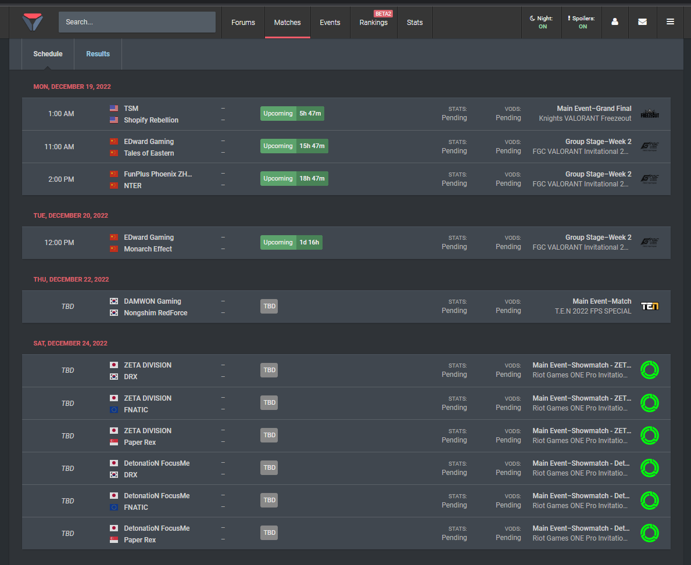Image resolution: width=691 pixels, height=565 pixels.
Task: Click the THU, DECEMBER 22, 2022 heading
Action: pos(71,279)
